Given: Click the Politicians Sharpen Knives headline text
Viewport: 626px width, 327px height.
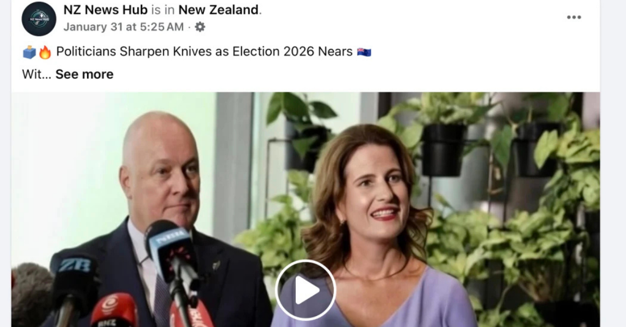Looking at the screenshot, I should (x=204, y=52).
